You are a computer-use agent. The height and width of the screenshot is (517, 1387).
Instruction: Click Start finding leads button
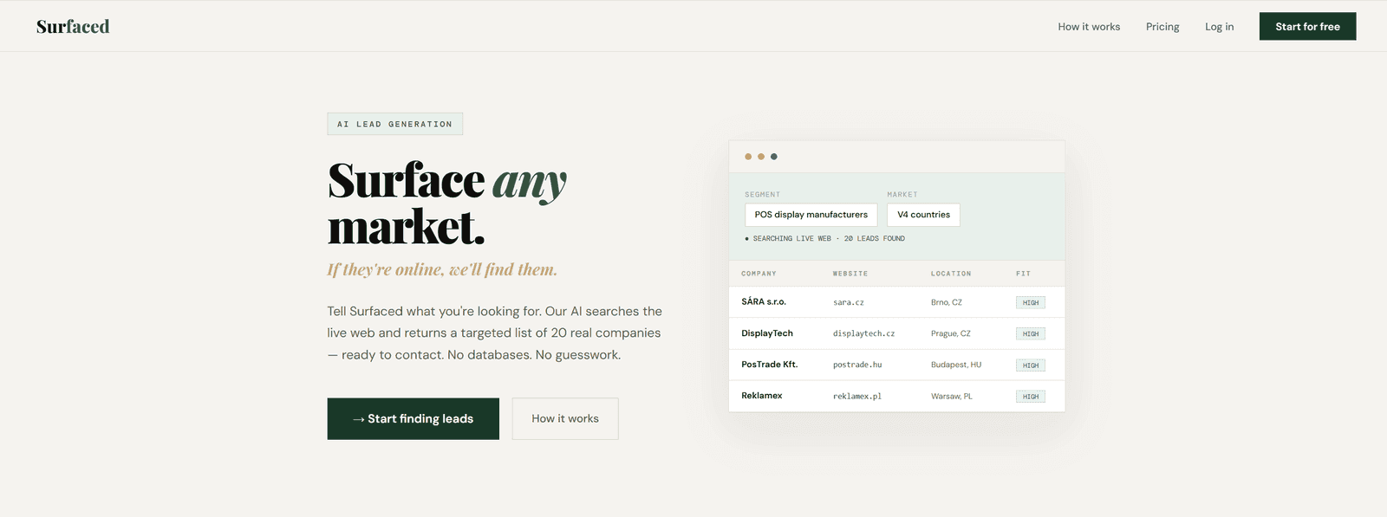click(x=413, y=419)
